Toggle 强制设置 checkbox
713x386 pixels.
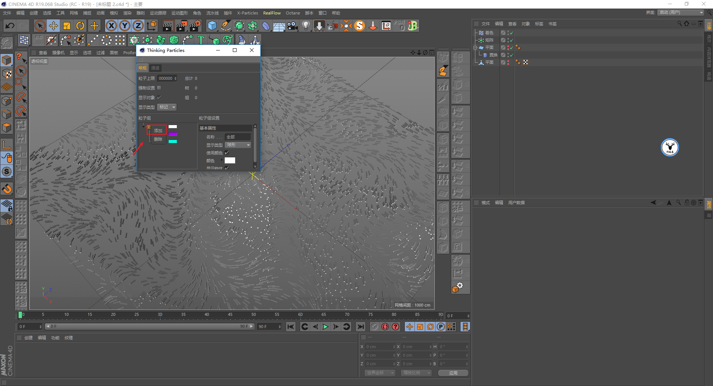pos(159,88)
